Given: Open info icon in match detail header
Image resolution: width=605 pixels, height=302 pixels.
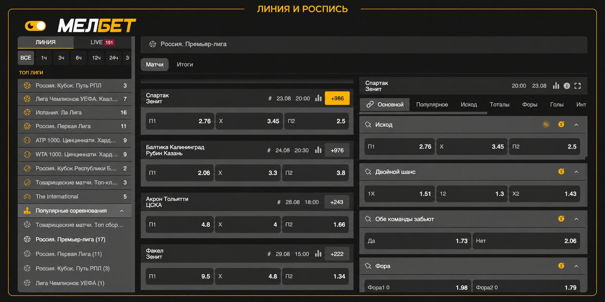Looking at the screenshot, I should (x=567, y=86).
